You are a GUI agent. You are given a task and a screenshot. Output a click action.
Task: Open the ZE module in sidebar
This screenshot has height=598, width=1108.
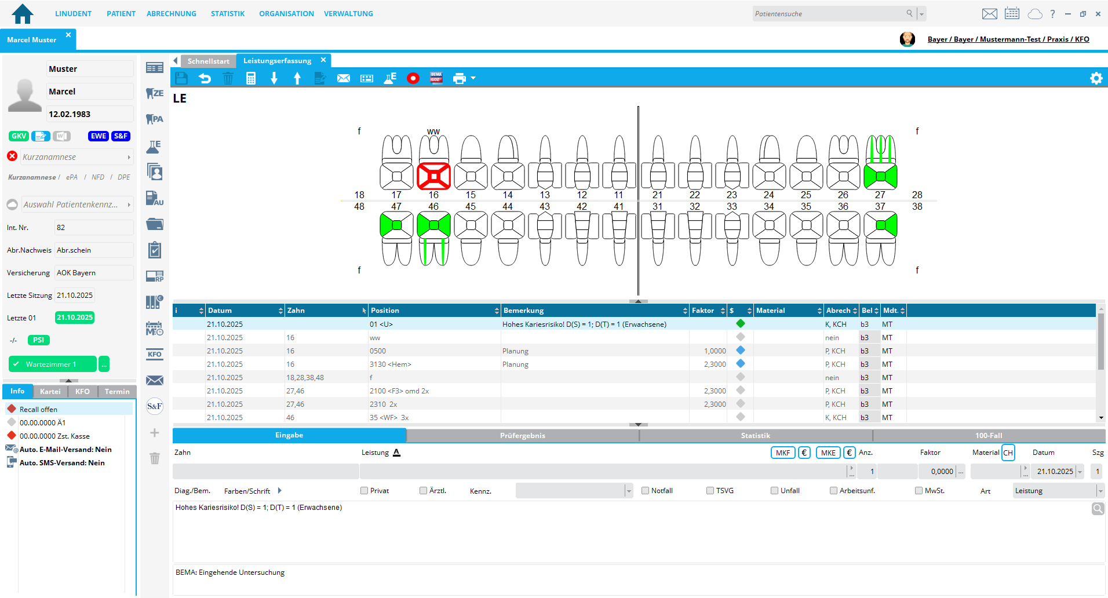[x=155, y=93]
